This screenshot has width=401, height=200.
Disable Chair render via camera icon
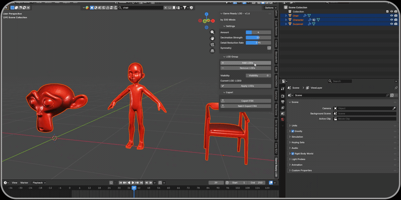tap(396, 15)
